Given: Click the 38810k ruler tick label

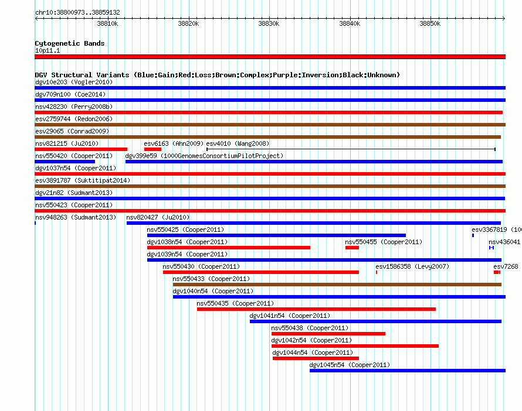Looking at the screenshot, I should point(107,23).
